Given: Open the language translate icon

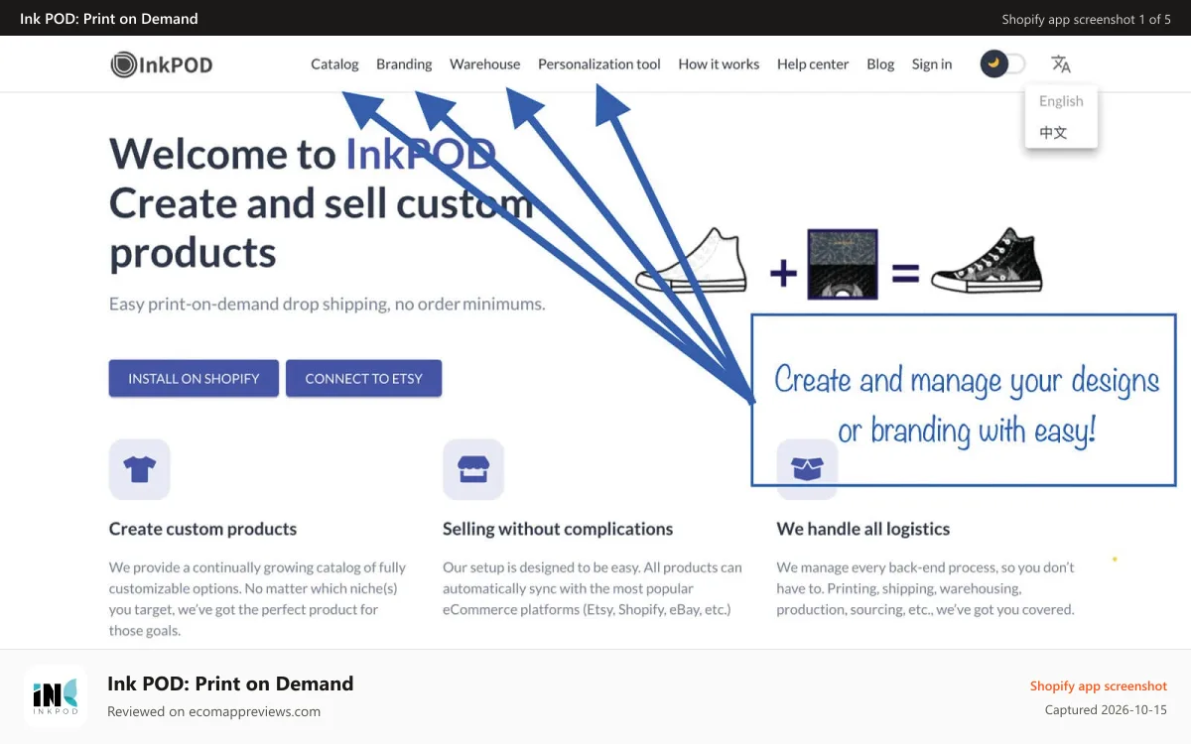Looking at the screenshot, I should coord(1061,64).
